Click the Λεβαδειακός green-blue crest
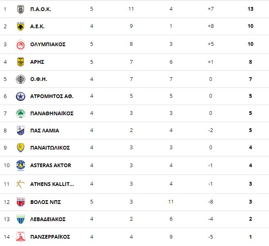The width and height of the screenshot is (269, 246). tap(20, 219)
